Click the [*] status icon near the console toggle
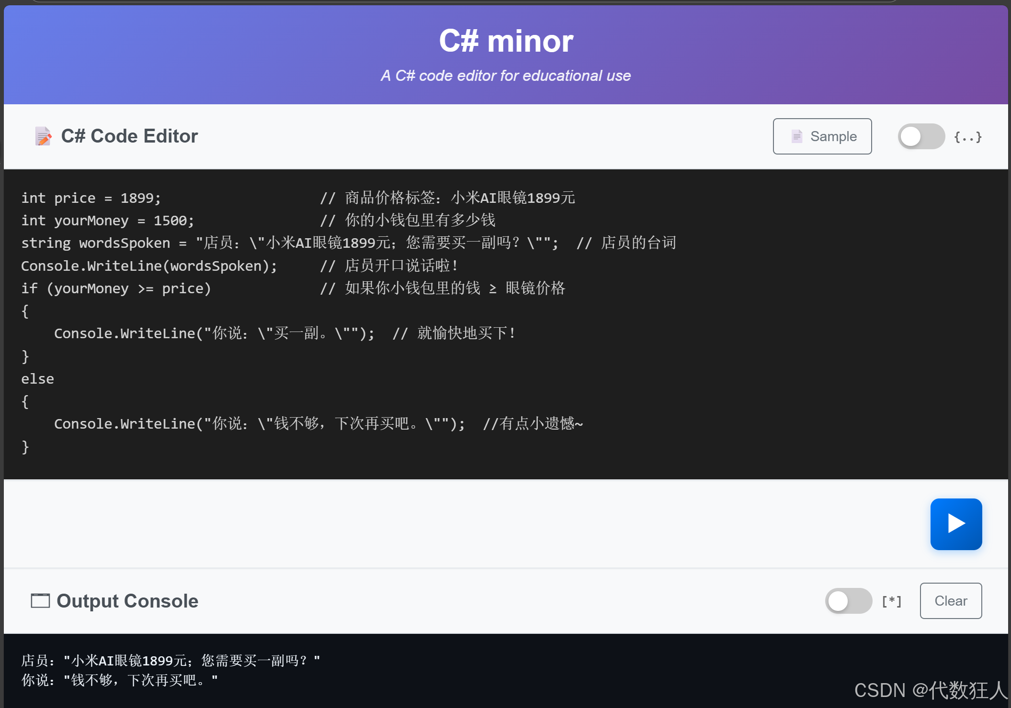This screenshot has height=708, width=1011. click(891, 601)
